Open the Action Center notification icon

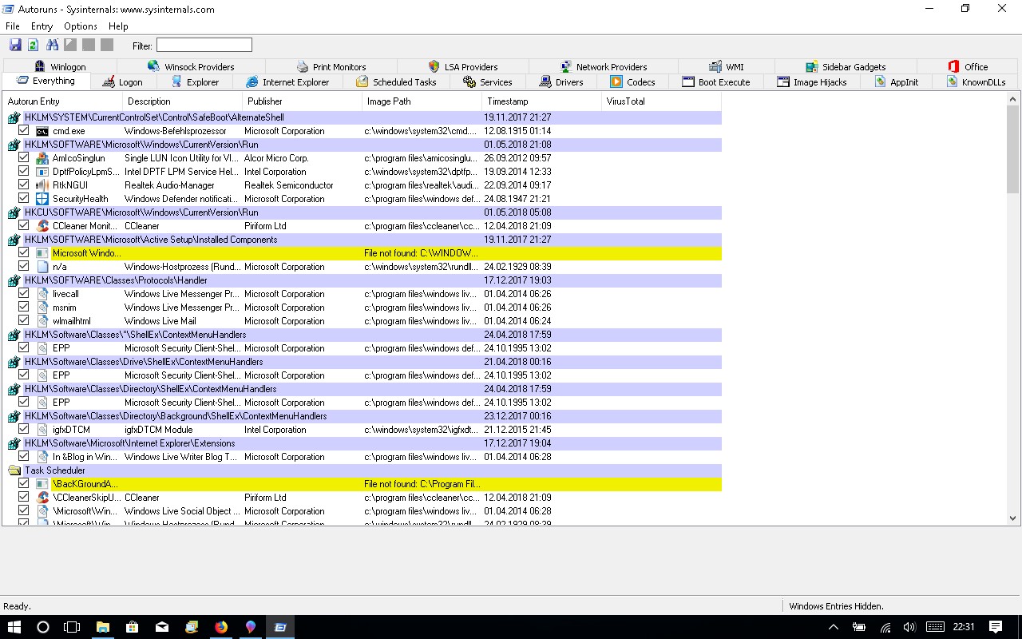(996, 627)
